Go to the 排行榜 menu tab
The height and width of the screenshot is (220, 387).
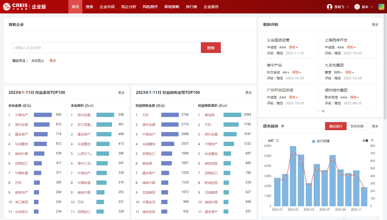[x=191, y=7]
